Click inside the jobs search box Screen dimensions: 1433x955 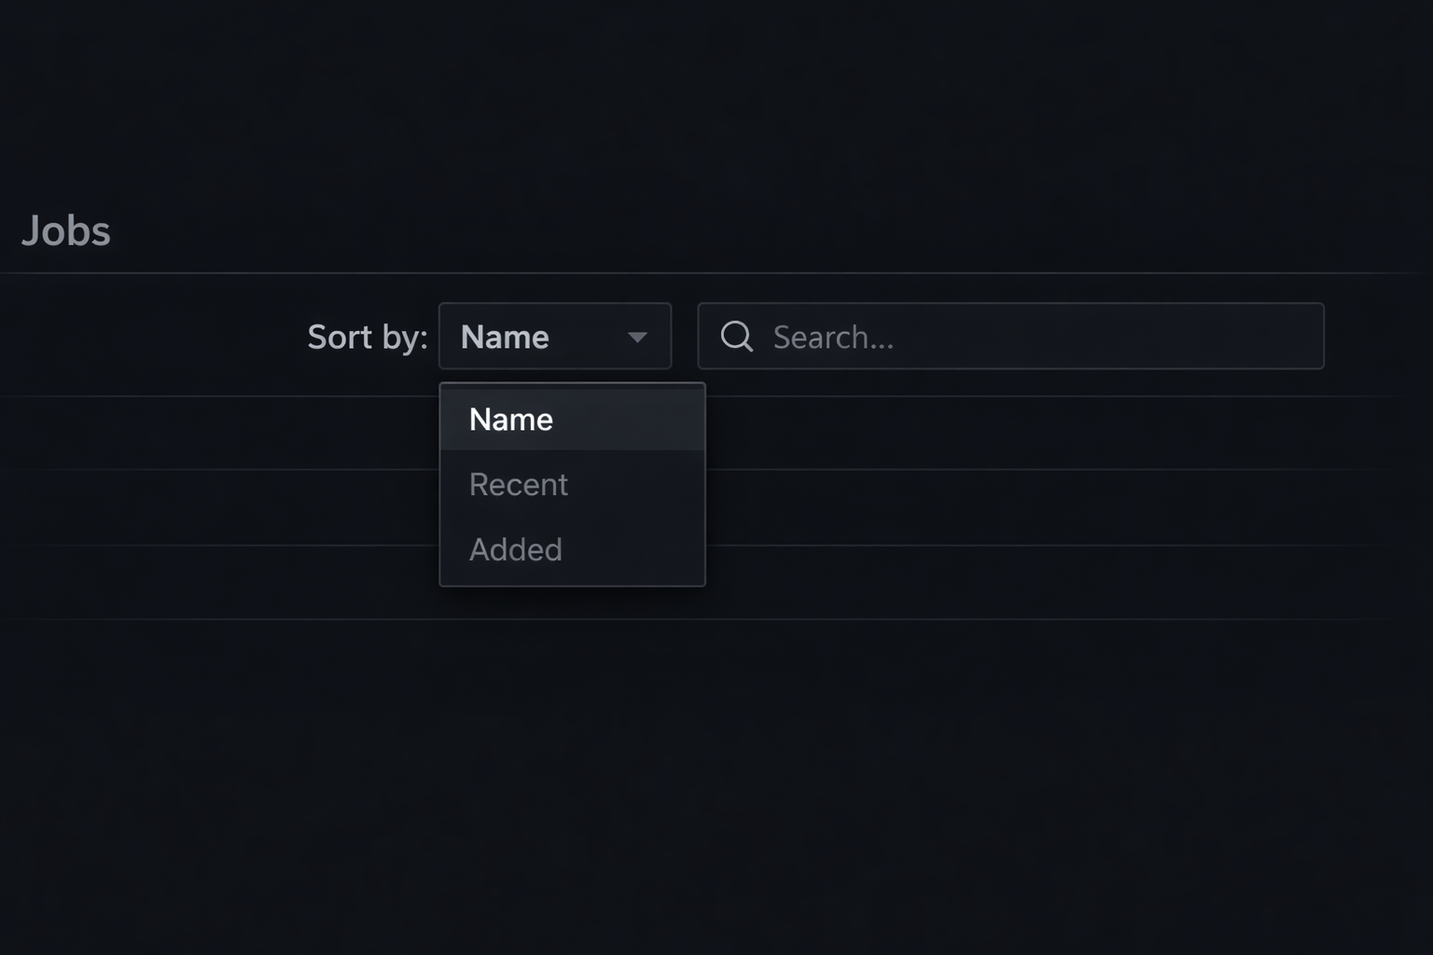coord(1026,337)
